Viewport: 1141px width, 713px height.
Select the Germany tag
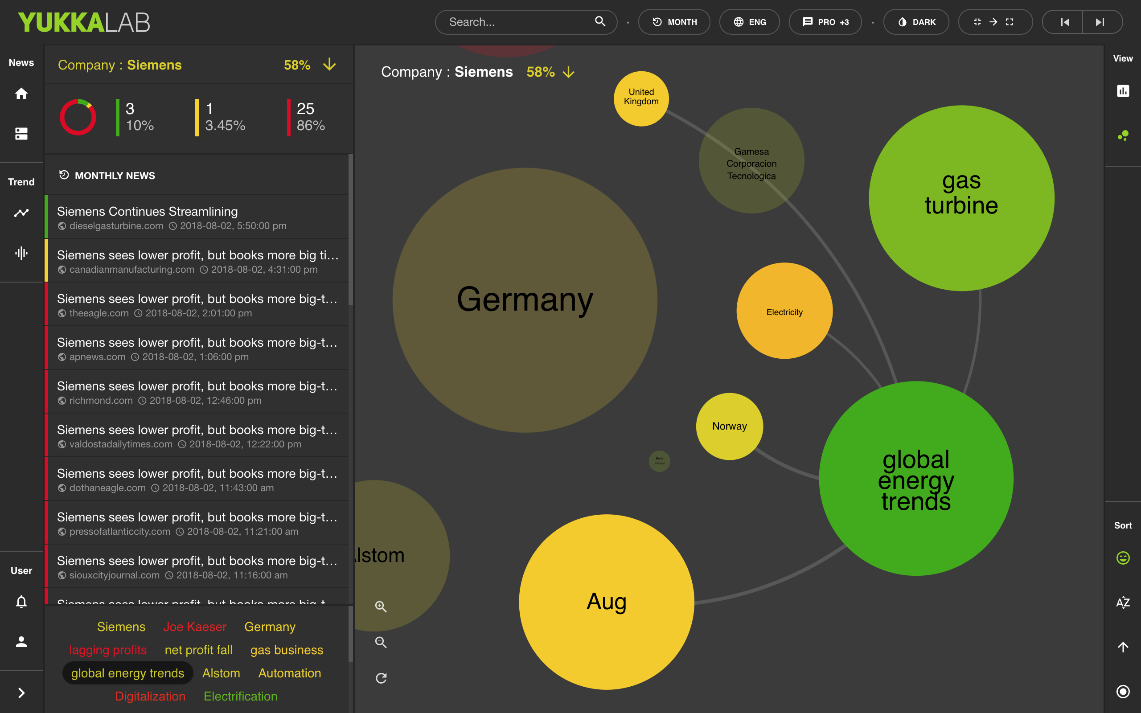click(x=270, y=627)
